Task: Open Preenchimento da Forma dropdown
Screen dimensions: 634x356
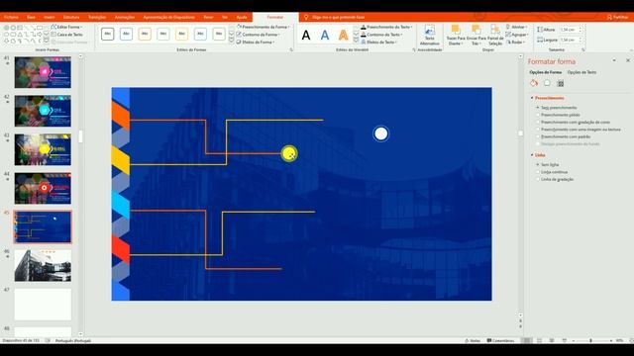Action: (x=263, y=27)
